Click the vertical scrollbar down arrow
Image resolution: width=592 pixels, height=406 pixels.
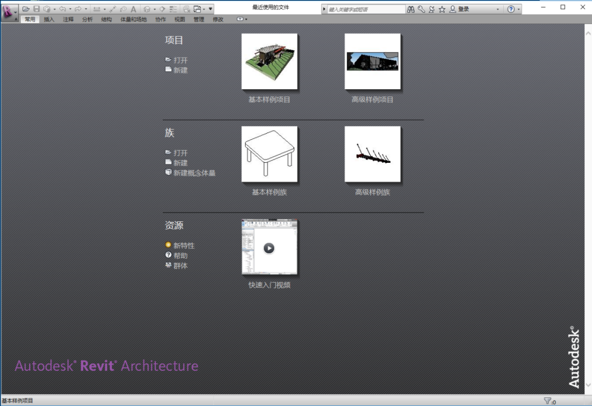tap(588, 385)
